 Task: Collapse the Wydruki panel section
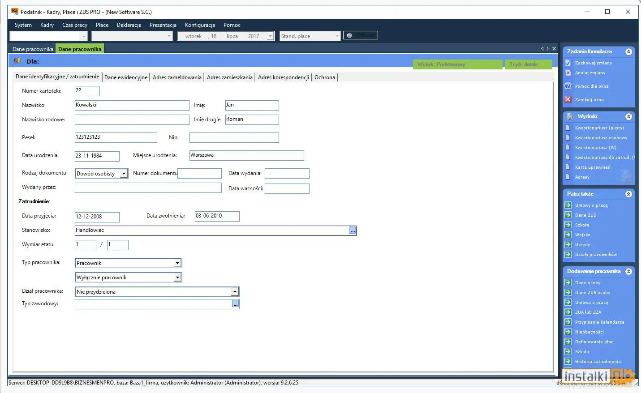pos(628,116)
